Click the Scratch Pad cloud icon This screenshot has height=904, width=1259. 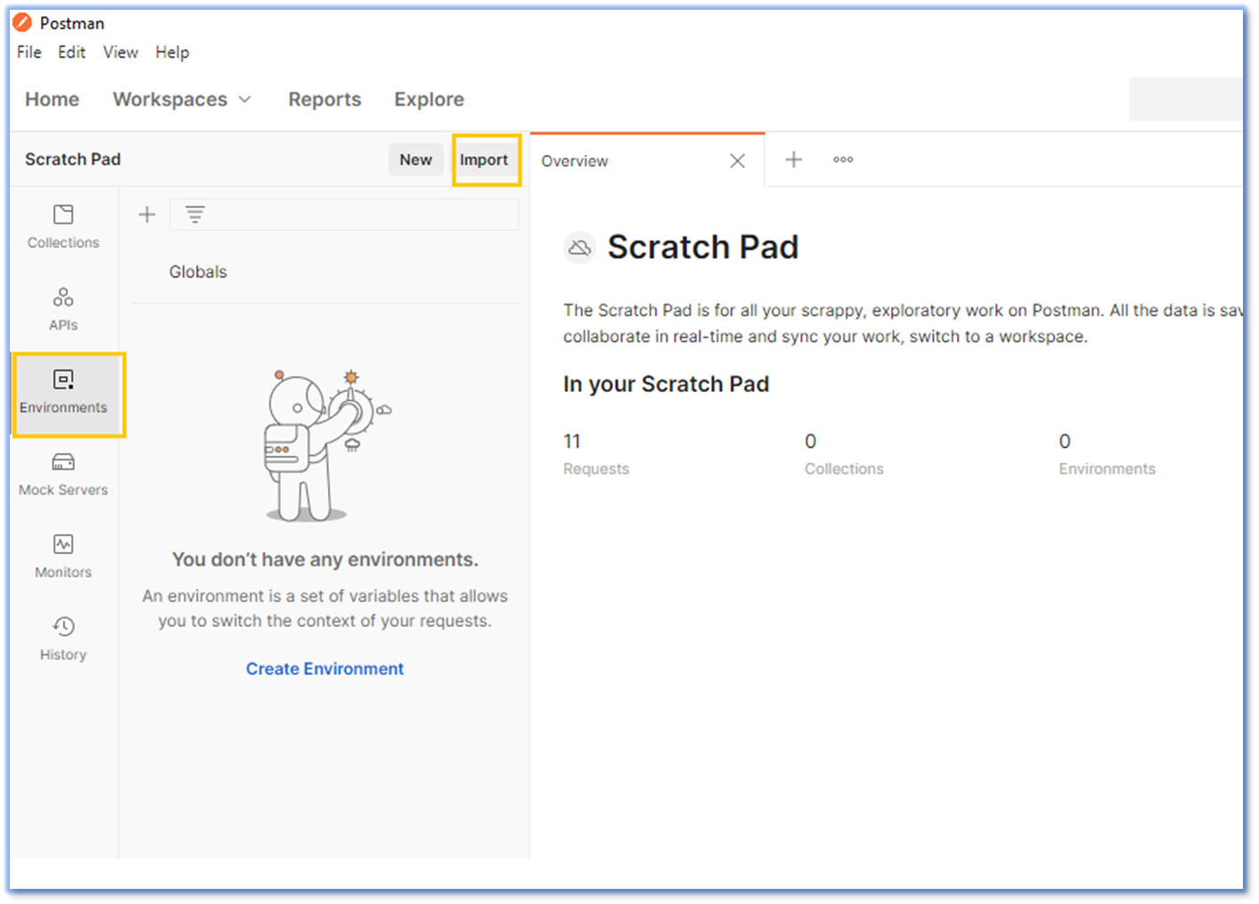[580, 248]
